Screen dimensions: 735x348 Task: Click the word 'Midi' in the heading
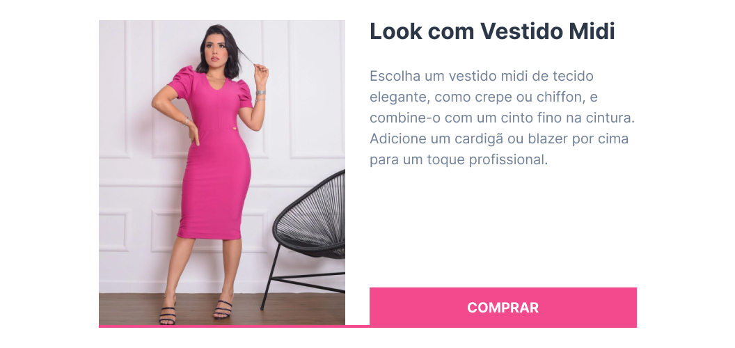(x=592, y=32)
